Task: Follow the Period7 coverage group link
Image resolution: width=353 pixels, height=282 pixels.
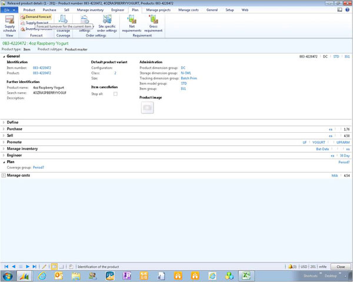Action: [x=38, y=167]
